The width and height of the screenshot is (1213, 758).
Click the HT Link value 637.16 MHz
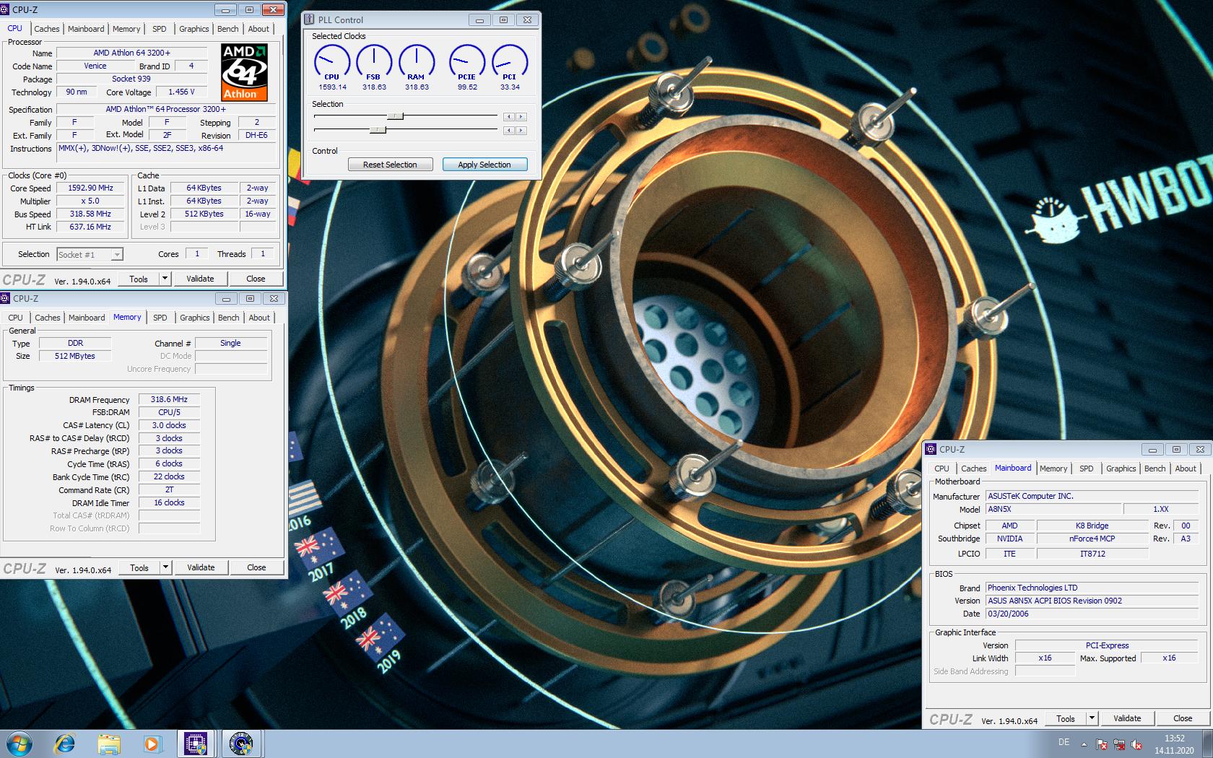point(90,227)
